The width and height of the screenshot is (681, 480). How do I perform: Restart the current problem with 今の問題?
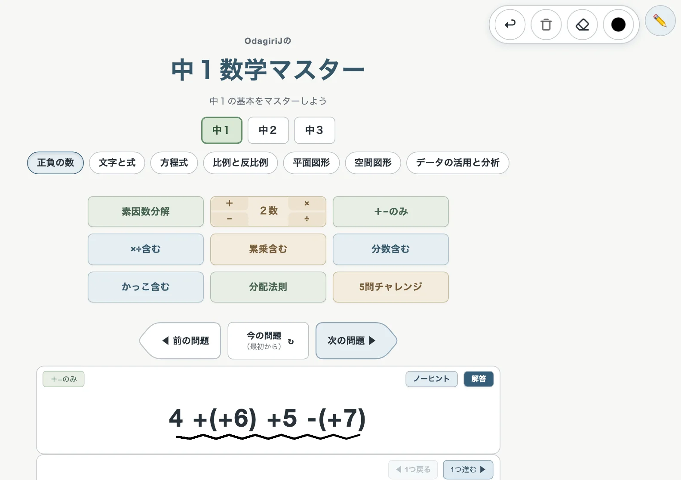[268, 341]
